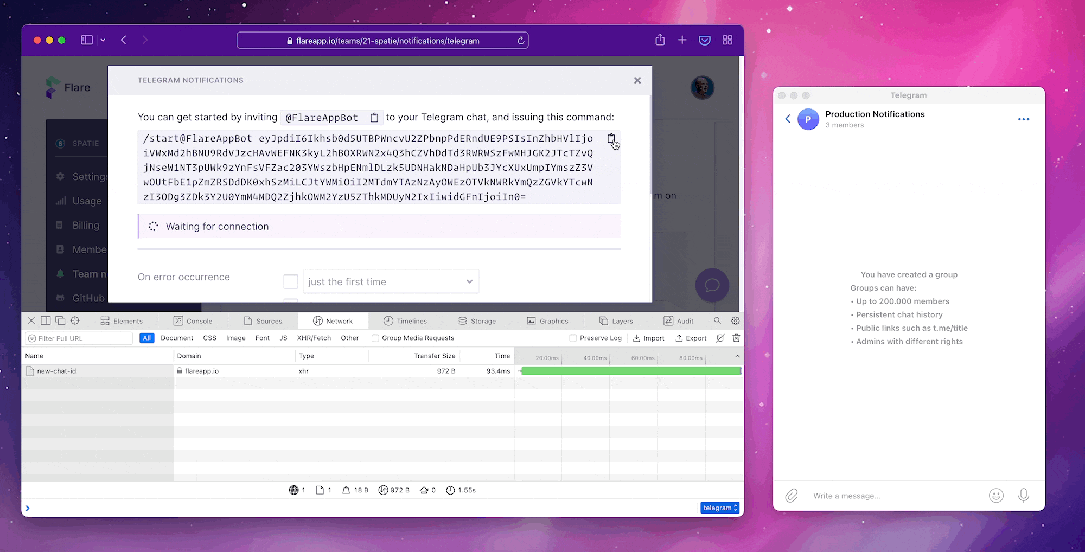The image size is (1085, 552).
Task: Clear the network log with trash icon
Action: click(x=736, y=338)
